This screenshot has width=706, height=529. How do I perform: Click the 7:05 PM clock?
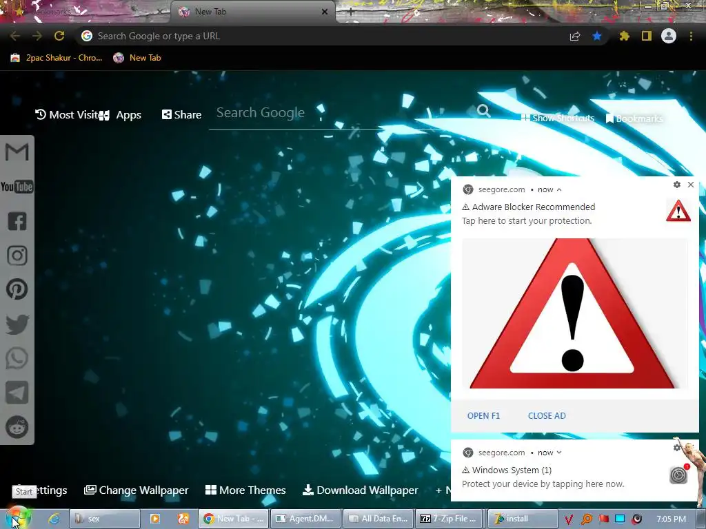[x=671, y=519]
